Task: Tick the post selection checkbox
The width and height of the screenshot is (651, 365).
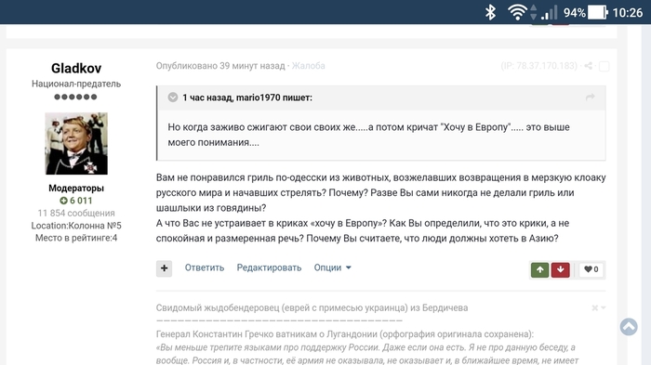Action: [604, 66]
